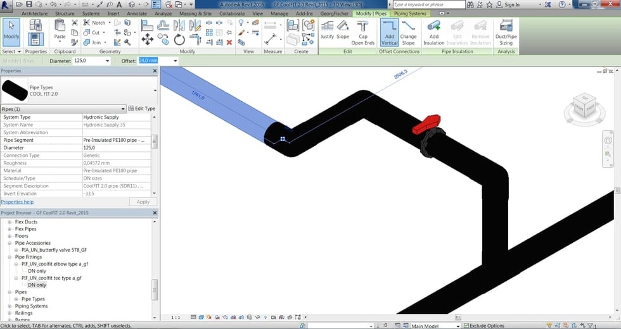Image resolution: width=621 pixels, height=329 pixels.
Task: Click the Undo arrow in quick access toolbar
Action: pyautogui.click(x=53, y=4)
